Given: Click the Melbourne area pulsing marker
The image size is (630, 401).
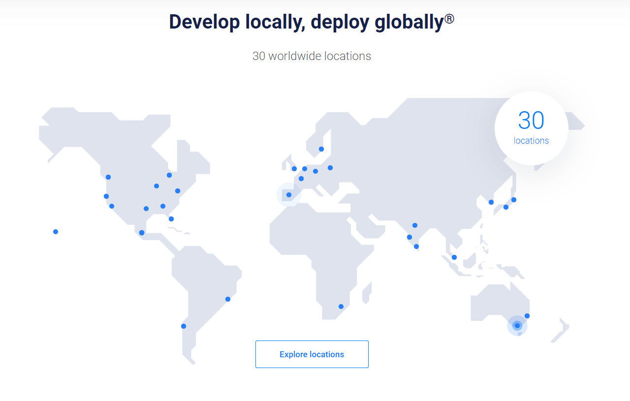Looking at the screenshot, I should [x=517, y=325].
